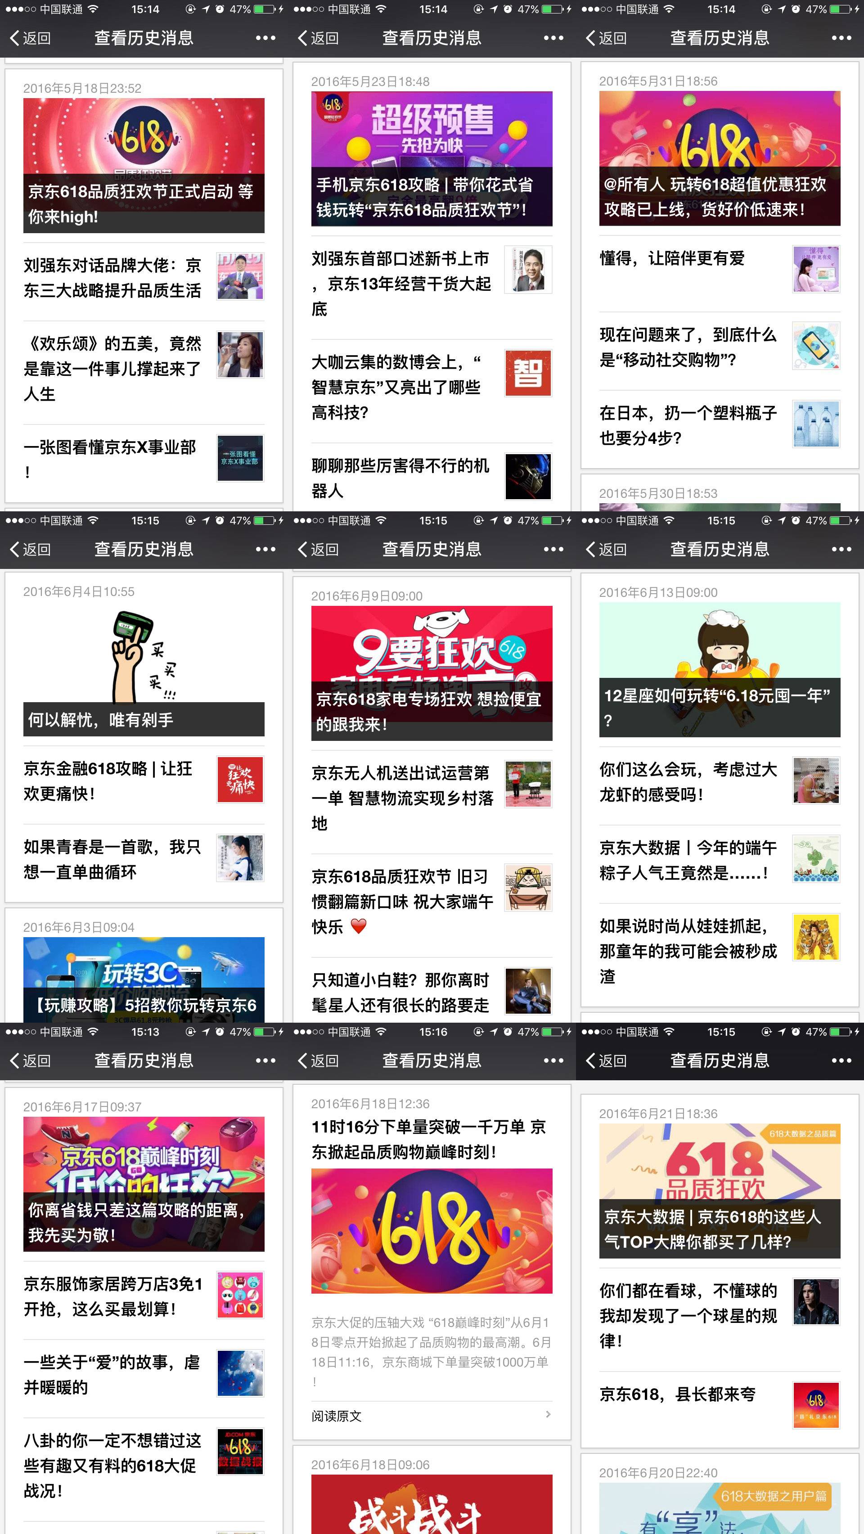Tap 返回 on screen dated 2016年6月21日
Viewport: 864px width, 1534px height.
[607, 1060]
